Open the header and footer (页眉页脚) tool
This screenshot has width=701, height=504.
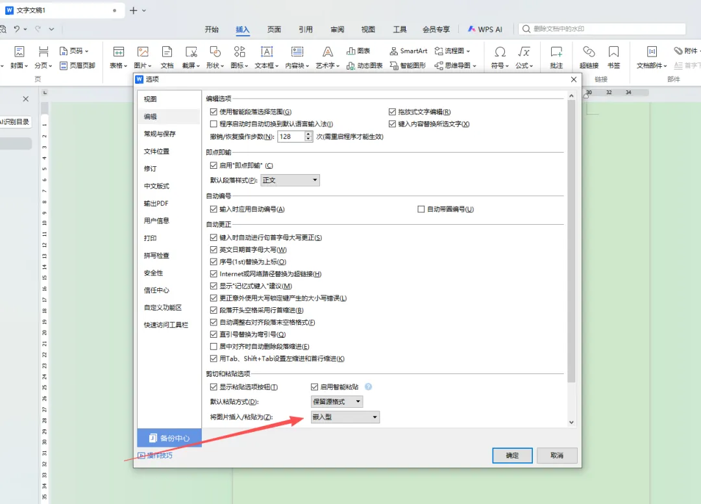click(x=77, y=66)
